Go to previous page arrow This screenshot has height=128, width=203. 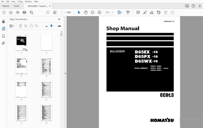48,12
